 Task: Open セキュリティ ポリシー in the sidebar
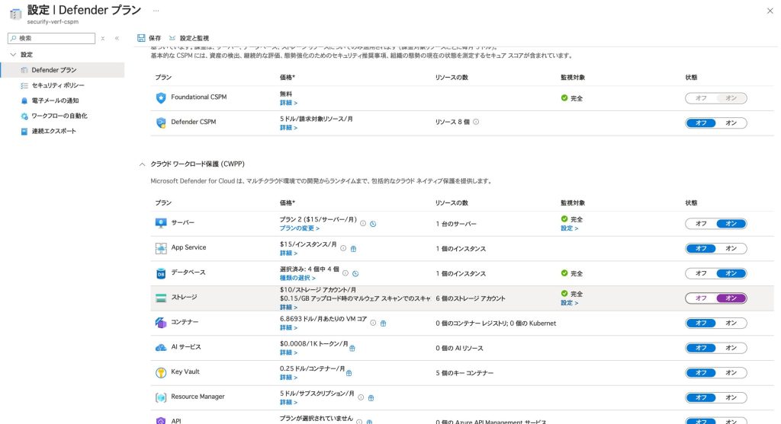tap(58, 85)
